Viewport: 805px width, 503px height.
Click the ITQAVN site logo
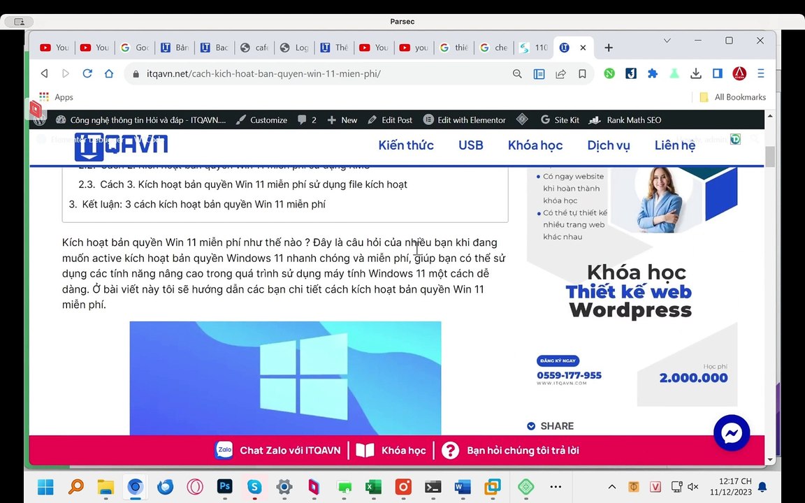pyautogui.click(x=121, y=146)
